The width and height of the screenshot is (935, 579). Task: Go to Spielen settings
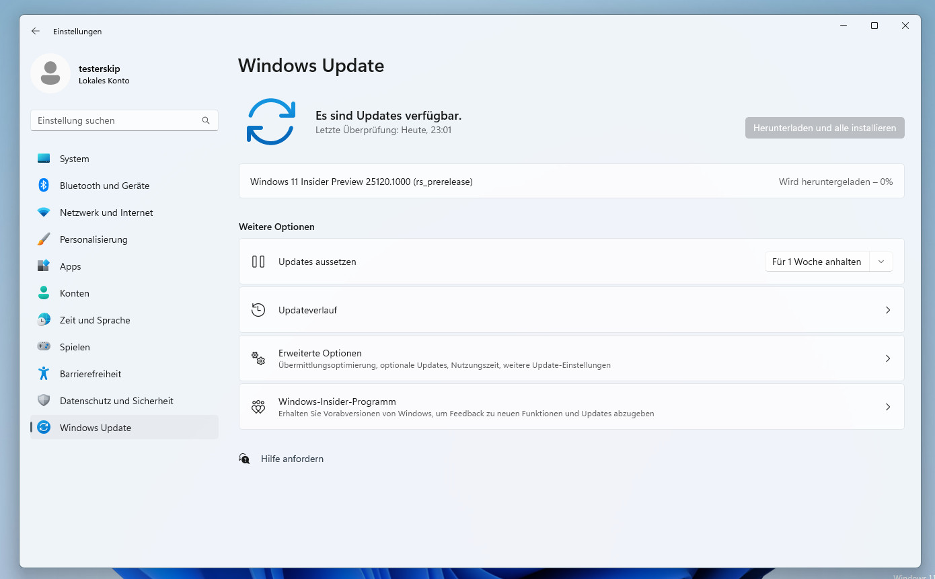point(124,347)
